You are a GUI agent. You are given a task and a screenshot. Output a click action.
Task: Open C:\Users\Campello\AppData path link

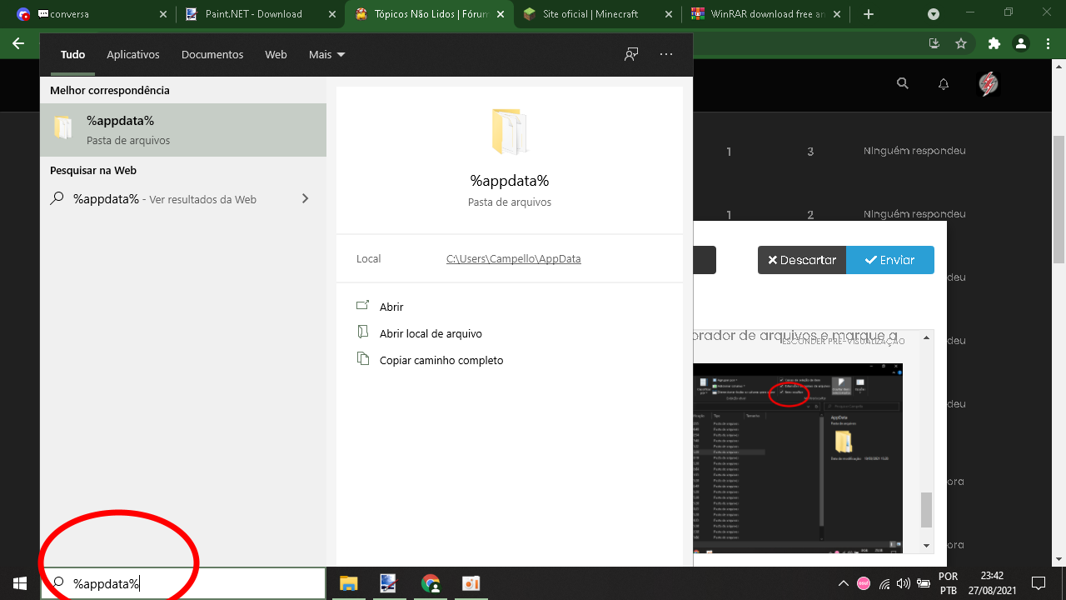click(x=514, y=258)
